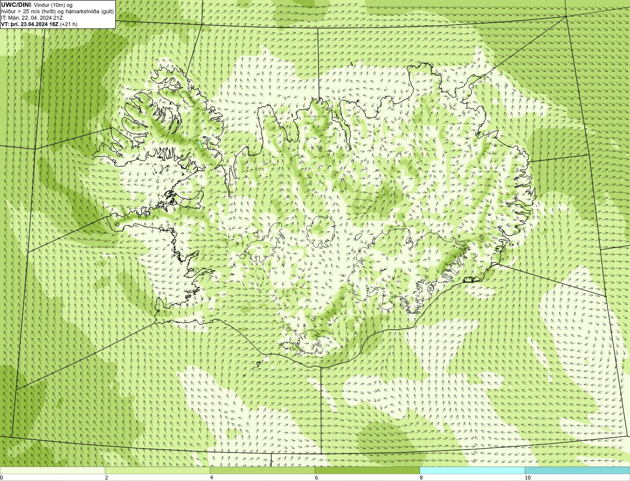Click the "IT: Mán. 22. 04. 2024 21Z" line
630x481 pixels.
tap(31, 18)
